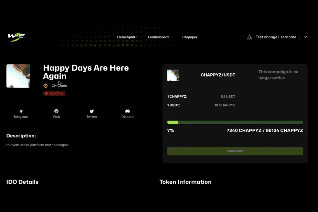Click the W3E logo in header

[16, 37]
